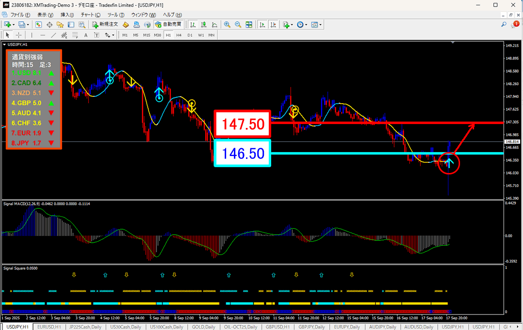Viewport: 523px width, 330px height.
Task: Switch to EURUSD,H1 chart tab
Action: click(49, 327)
